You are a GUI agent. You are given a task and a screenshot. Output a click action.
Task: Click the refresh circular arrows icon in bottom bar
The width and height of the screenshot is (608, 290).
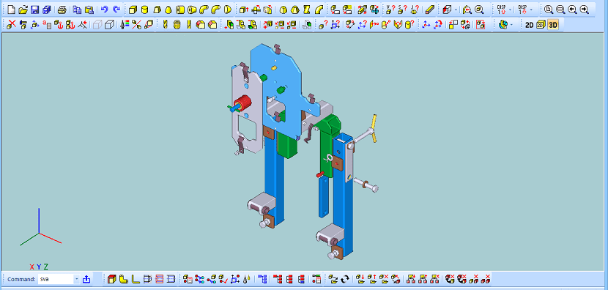click(345, 279)
